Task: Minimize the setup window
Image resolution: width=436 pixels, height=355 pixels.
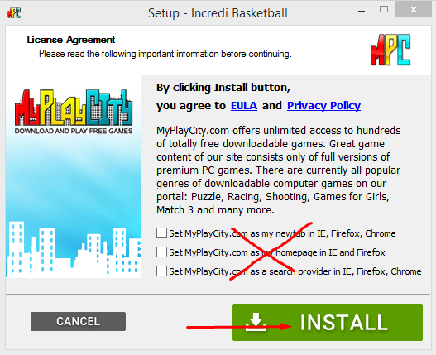Action: pyautogui.click(x=362, y=12)
